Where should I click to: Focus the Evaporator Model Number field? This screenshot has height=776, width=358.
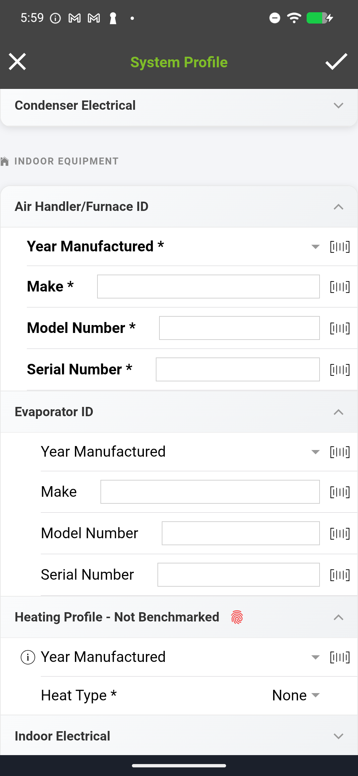click(240, 533)
